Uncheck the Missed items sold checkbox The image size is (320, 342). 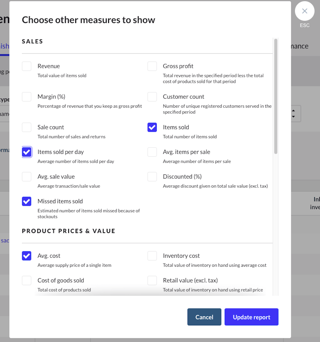click(x=27, y=201)
